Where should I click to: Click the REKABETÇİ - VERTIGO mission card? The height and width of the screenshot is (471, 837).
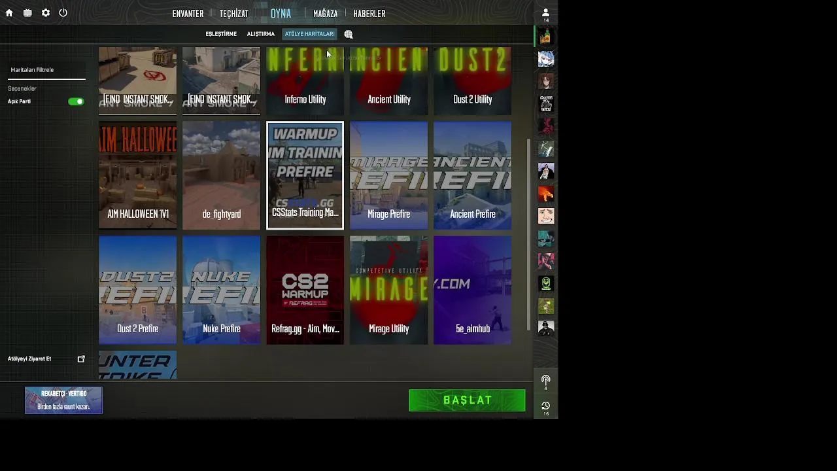coord(63,400)
